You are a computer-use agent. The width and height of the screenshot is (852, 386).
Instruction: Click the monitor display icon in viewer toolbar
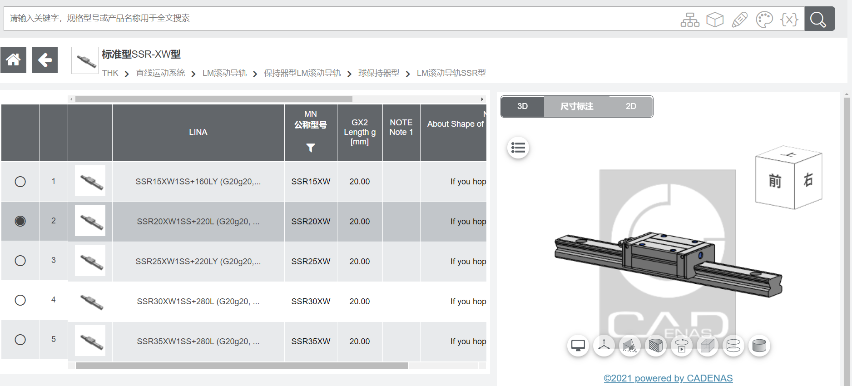pos(578,346)
